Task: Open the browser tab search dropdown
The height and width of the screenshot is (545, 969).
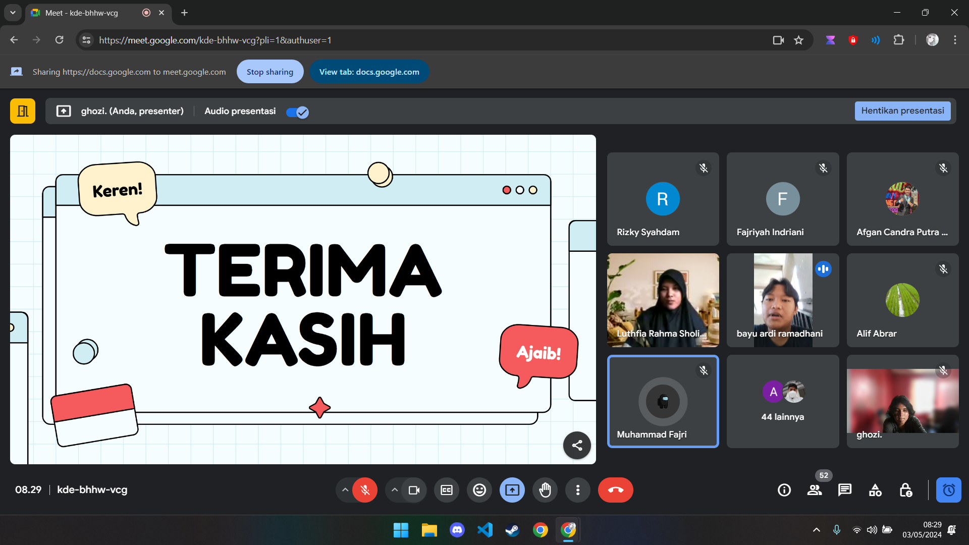Action: pos(13,13)
